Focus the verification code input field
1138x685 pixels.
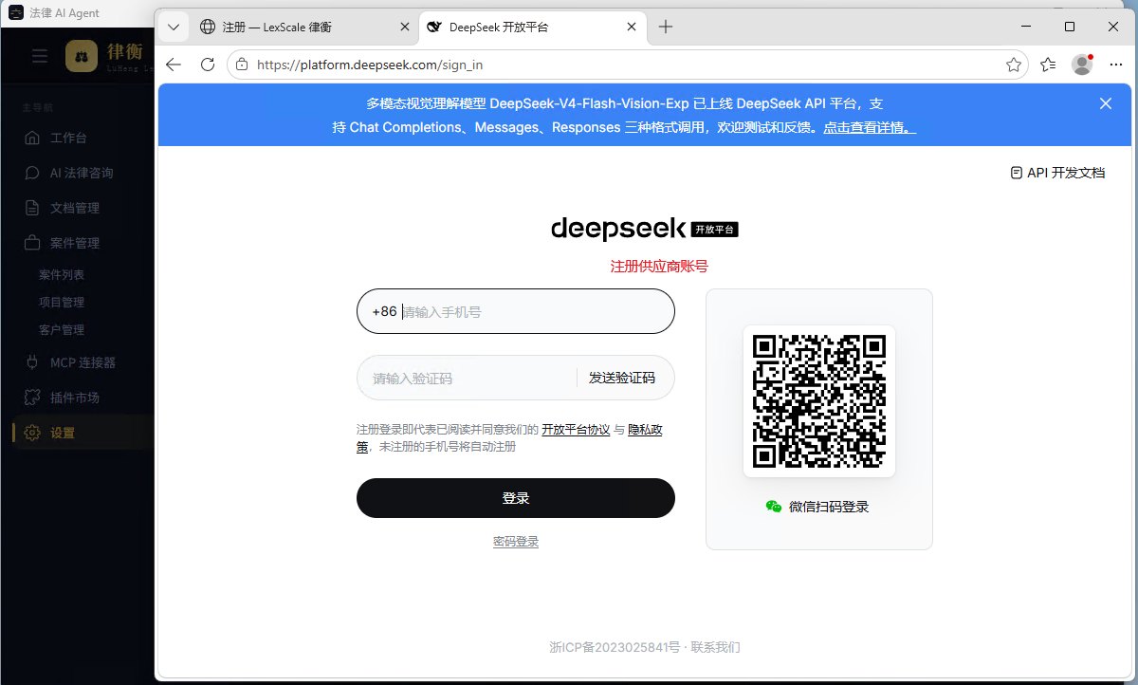click(467, 378)
